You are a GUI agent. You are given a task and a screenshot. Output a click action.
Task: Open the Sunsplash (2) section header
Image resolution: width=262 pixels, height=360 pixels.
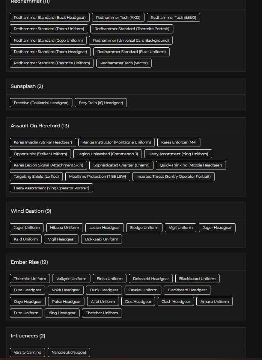[x=27, y=86]
